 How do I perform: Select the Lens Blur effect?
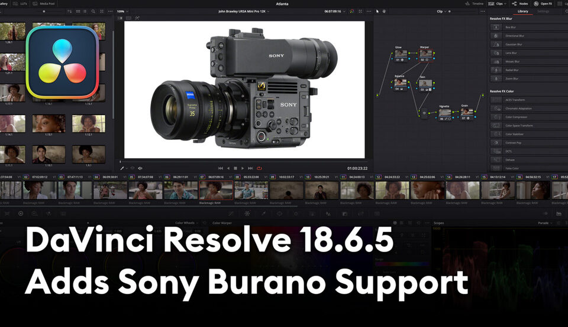tap(513, 53)
